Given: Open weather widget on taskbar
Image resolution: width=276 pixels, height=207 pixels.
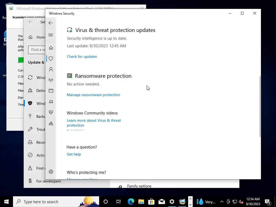Looking at the screenshot, I should click(206, 202).
